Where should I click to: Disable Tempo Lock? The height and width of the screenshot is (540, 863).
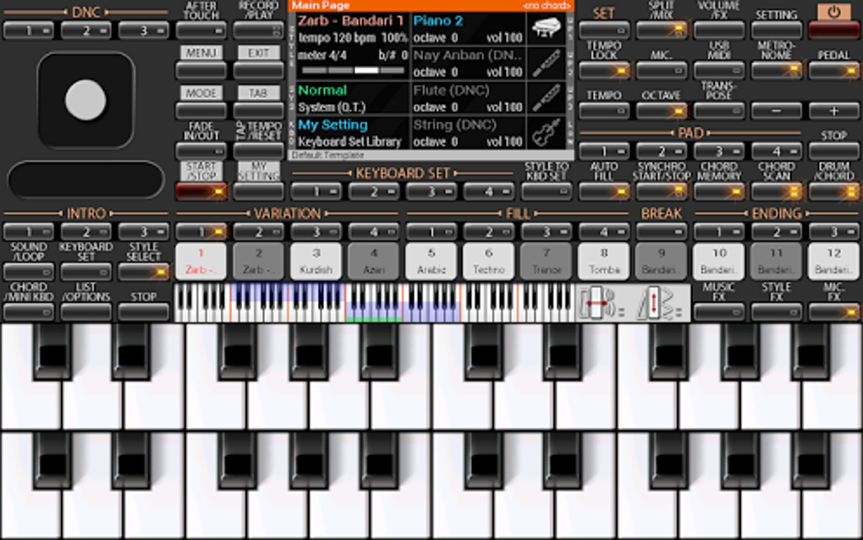click(x=603, y=72)
